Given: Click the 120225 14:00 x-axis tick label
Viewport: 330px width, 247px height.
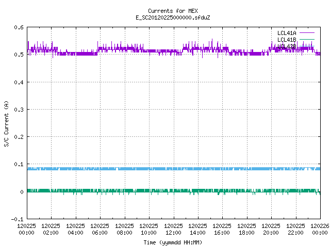Looking at the screenshot, I should (x=197, y=229).
